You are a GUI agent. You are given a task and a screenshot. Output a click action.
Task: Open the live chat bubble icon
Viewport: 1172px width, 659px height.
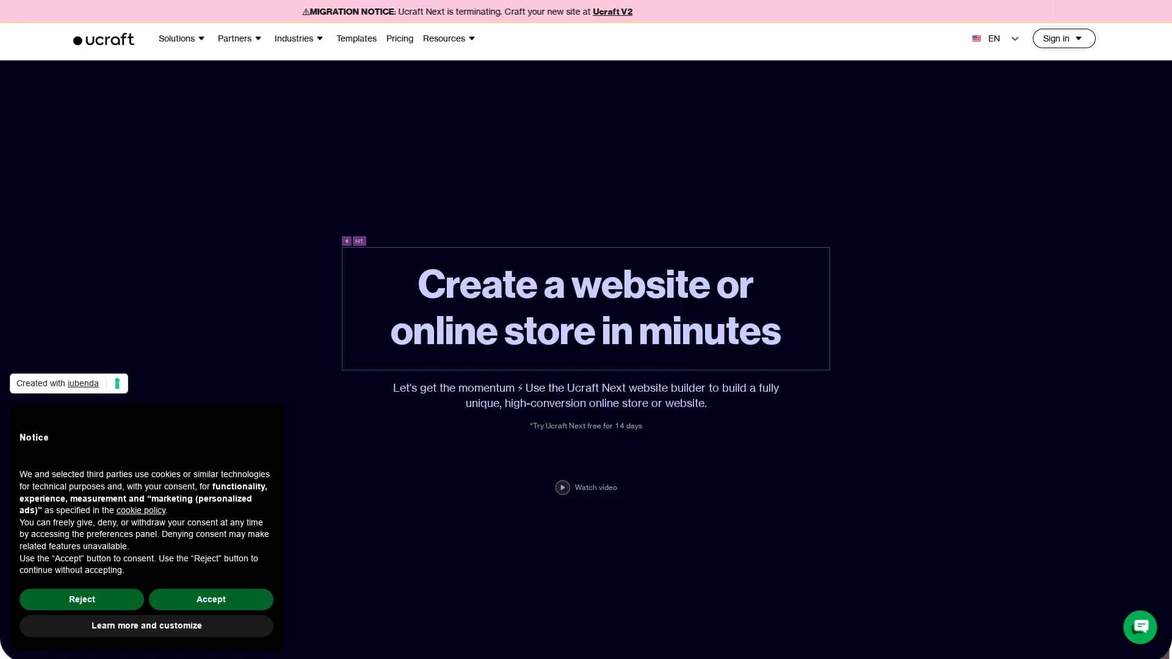(x=1140, y=627)
